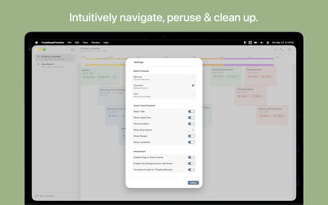The height and width of the screenshot is (205, 328).
Task: Toggle the Show Duration switch
Action: pos(191,124)
